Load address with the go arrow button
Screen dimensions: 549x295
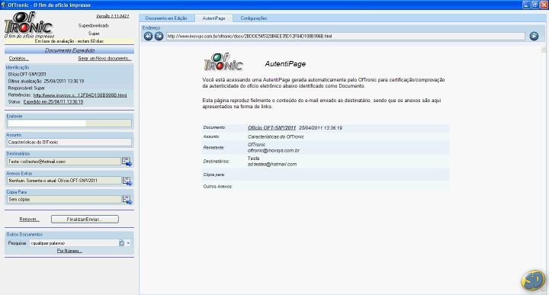coord(534,36)
